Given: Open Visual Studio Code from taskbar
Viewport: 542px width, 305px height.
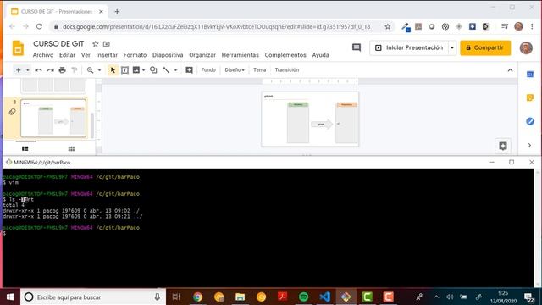Looking at the screenshot, I should click(x=324, y=297).
